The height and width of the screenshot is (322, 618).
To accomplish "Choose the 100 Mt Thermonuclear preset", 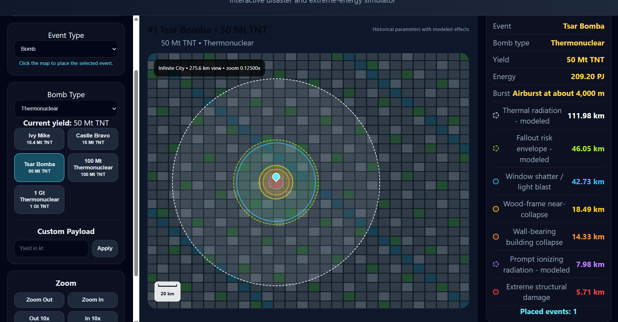I will [93, 167].
